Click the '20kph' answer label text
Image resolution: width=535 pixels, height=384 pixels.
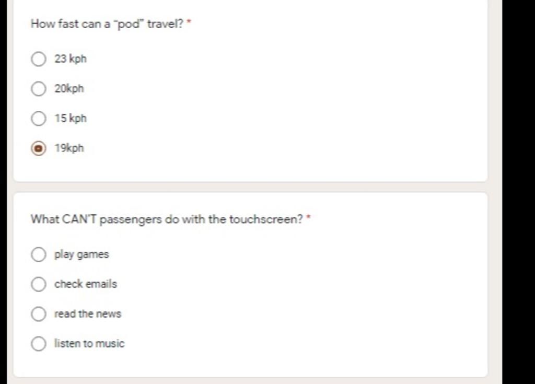point(69,89)
